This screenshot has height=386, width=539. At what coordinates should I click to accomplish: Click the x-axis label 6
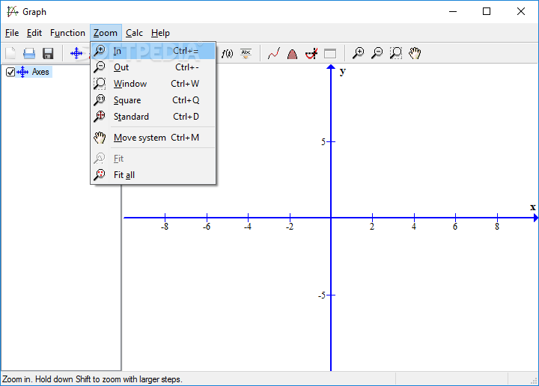pos(455,227)
